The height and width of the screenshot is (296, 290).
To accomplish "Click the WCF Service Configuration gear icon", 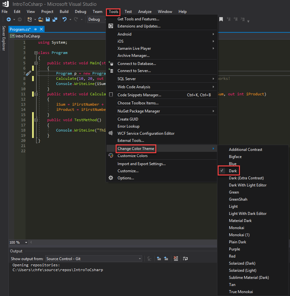I will (x=111, y=133).
